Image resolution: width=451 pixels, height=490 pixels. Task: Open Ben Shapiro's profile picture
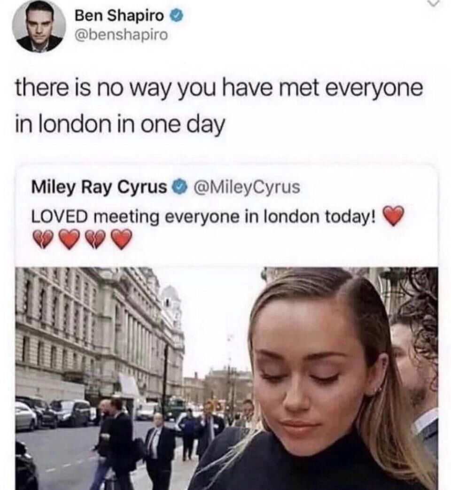click(39, 26)
